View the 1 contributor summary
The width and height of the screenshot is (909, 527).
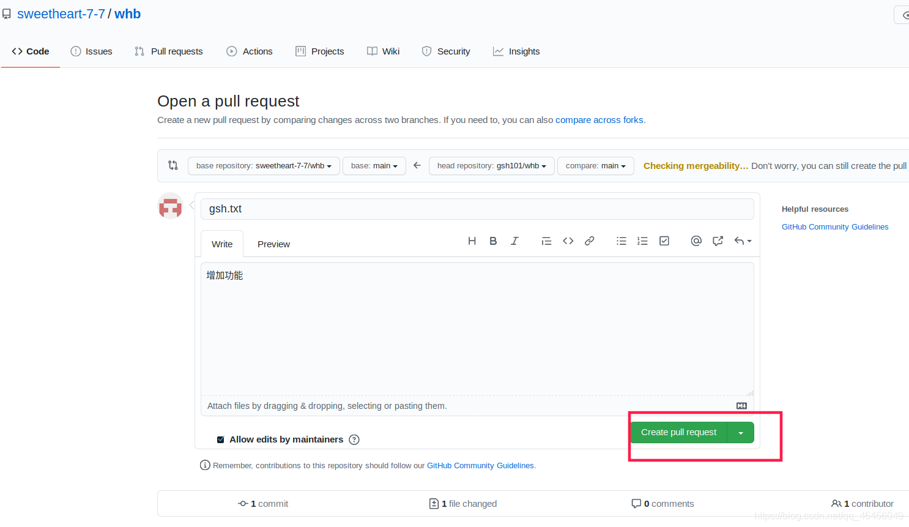(863, 504)
